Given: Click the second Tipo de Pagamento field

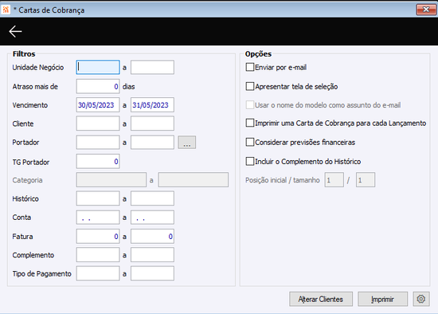Looking at the screenshot, I should pos(152,273).
